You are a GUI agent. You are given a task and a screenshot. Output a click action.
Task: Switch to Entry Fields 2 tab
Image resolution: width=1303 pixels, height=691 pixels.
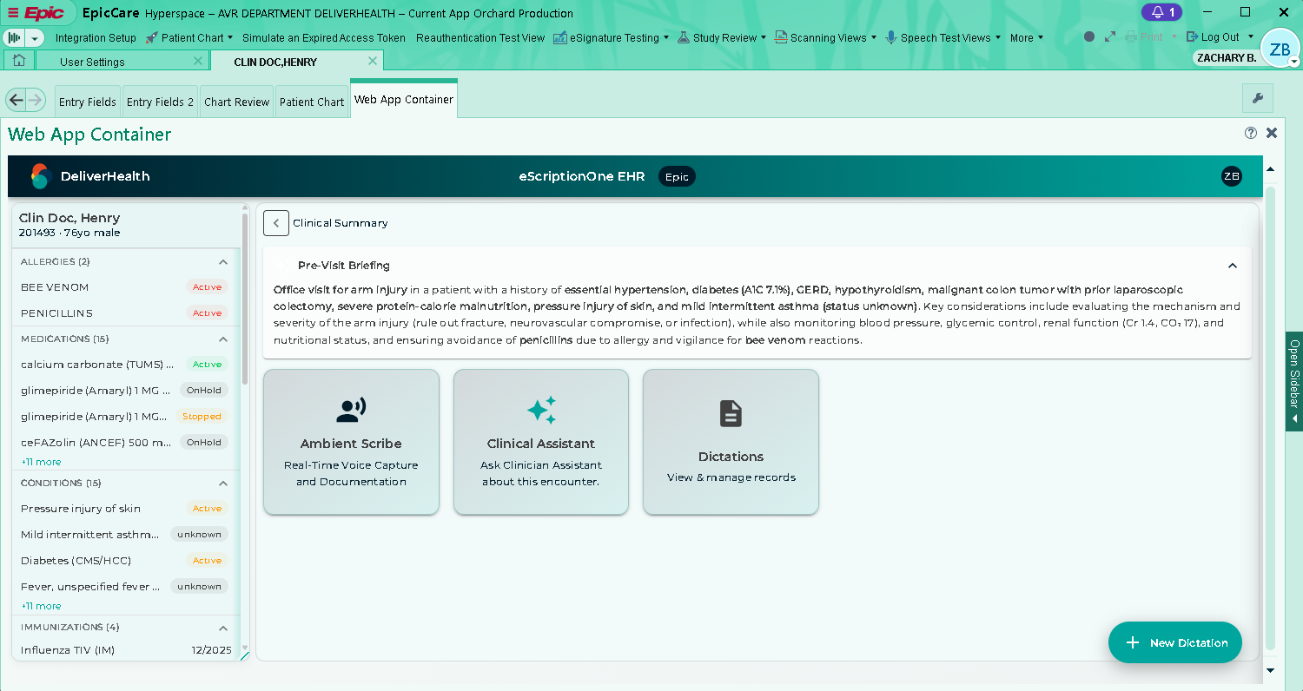[160, 102]
